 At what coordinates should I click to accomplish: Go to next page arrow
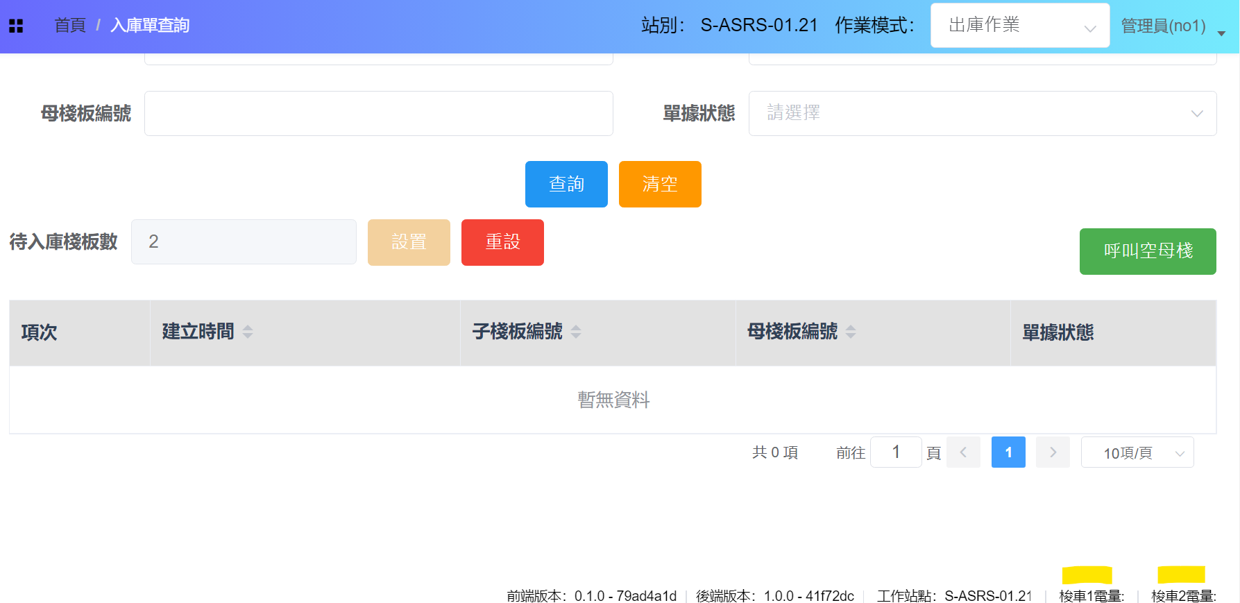coord(1053,452)
